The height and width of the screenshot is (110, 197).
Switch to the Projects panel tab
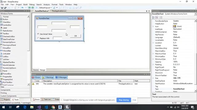pos(5,100)
